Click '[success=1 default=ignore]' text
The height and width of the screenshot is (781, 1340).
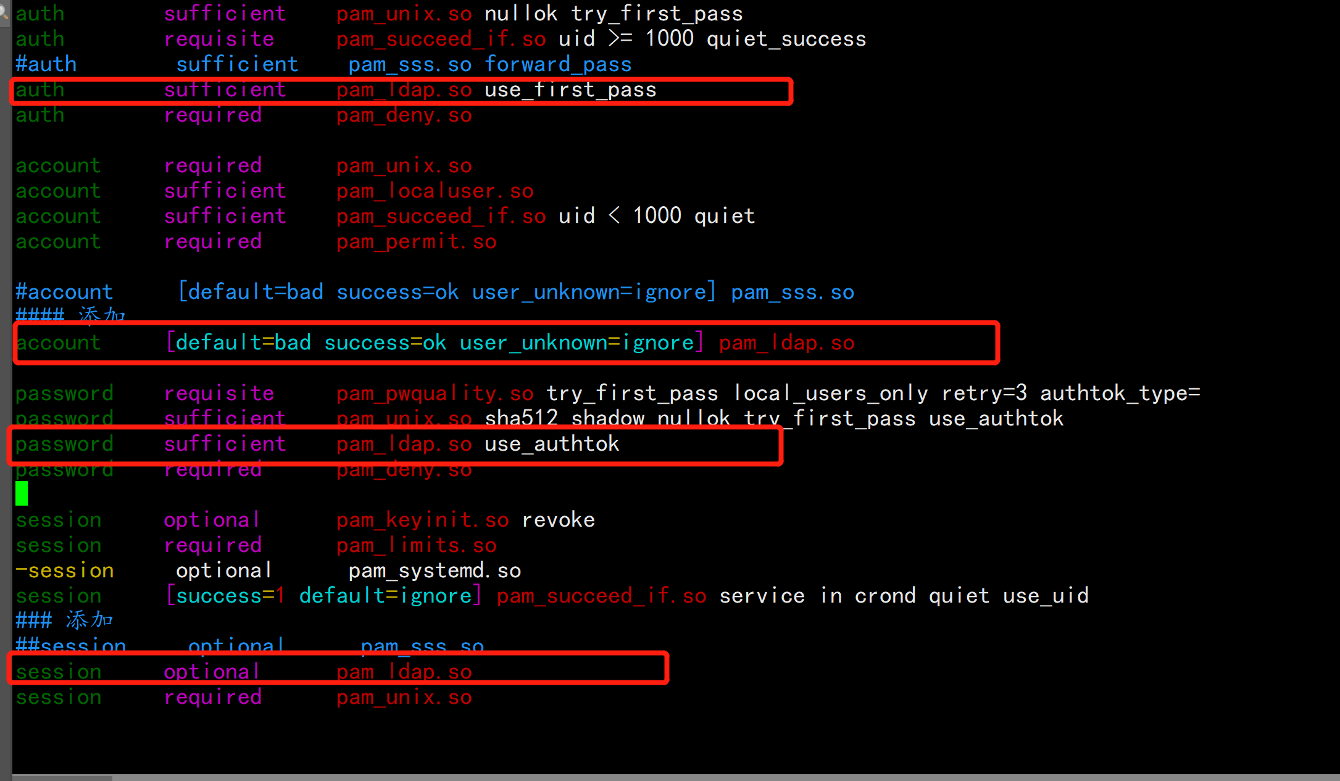click(x=324, y=596)
